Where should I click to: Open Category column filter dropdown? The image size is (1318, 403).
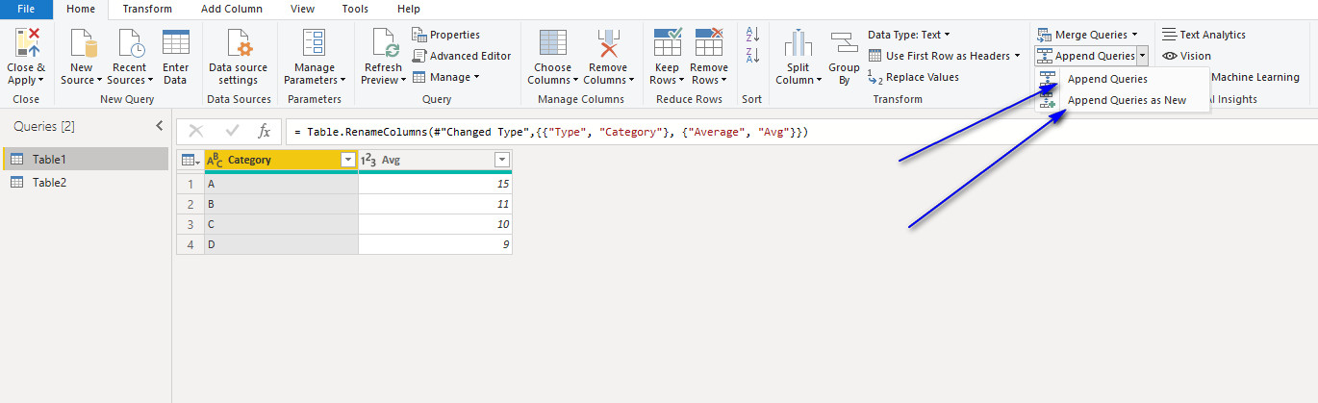coord(348,161)
